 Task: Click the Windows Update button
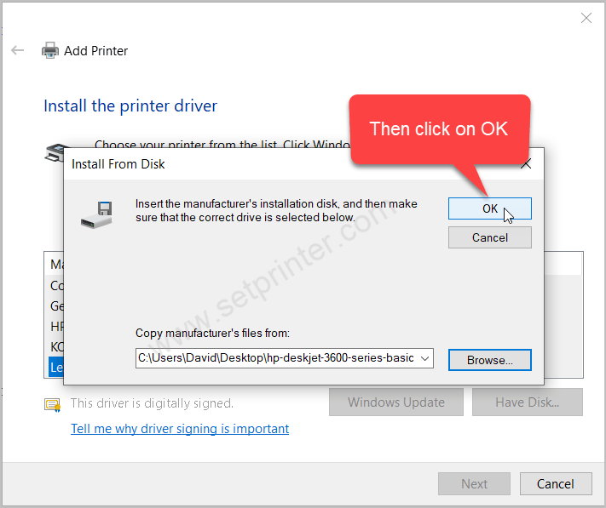pyautogui.click(x=396, y=402)
